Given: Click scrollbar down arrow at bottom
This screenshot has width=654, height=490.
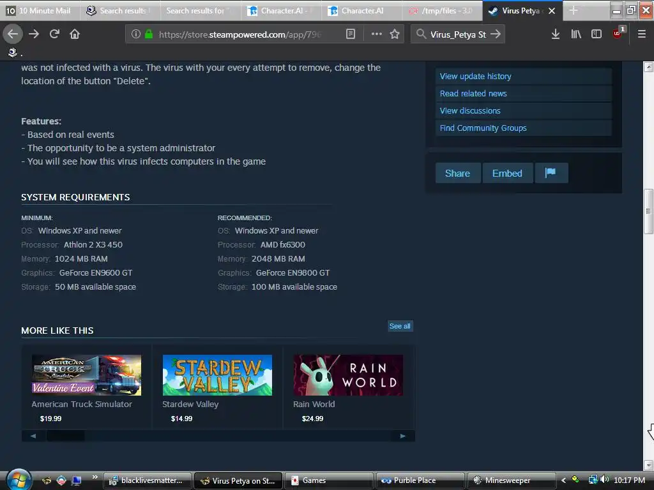Looking at the screenshot, I should (648, 464).
